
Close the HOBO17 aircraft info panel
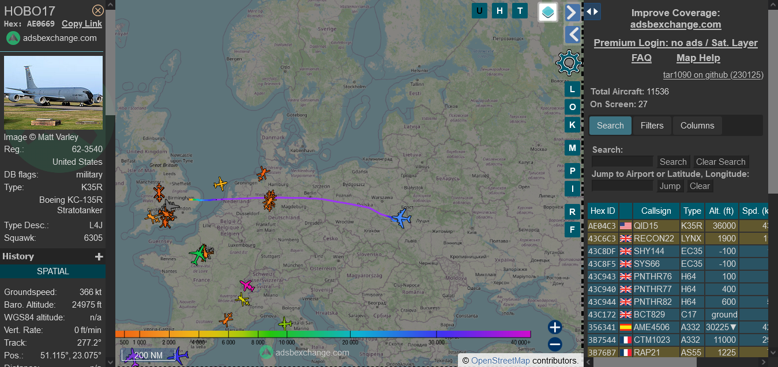(x=98, y=10)
